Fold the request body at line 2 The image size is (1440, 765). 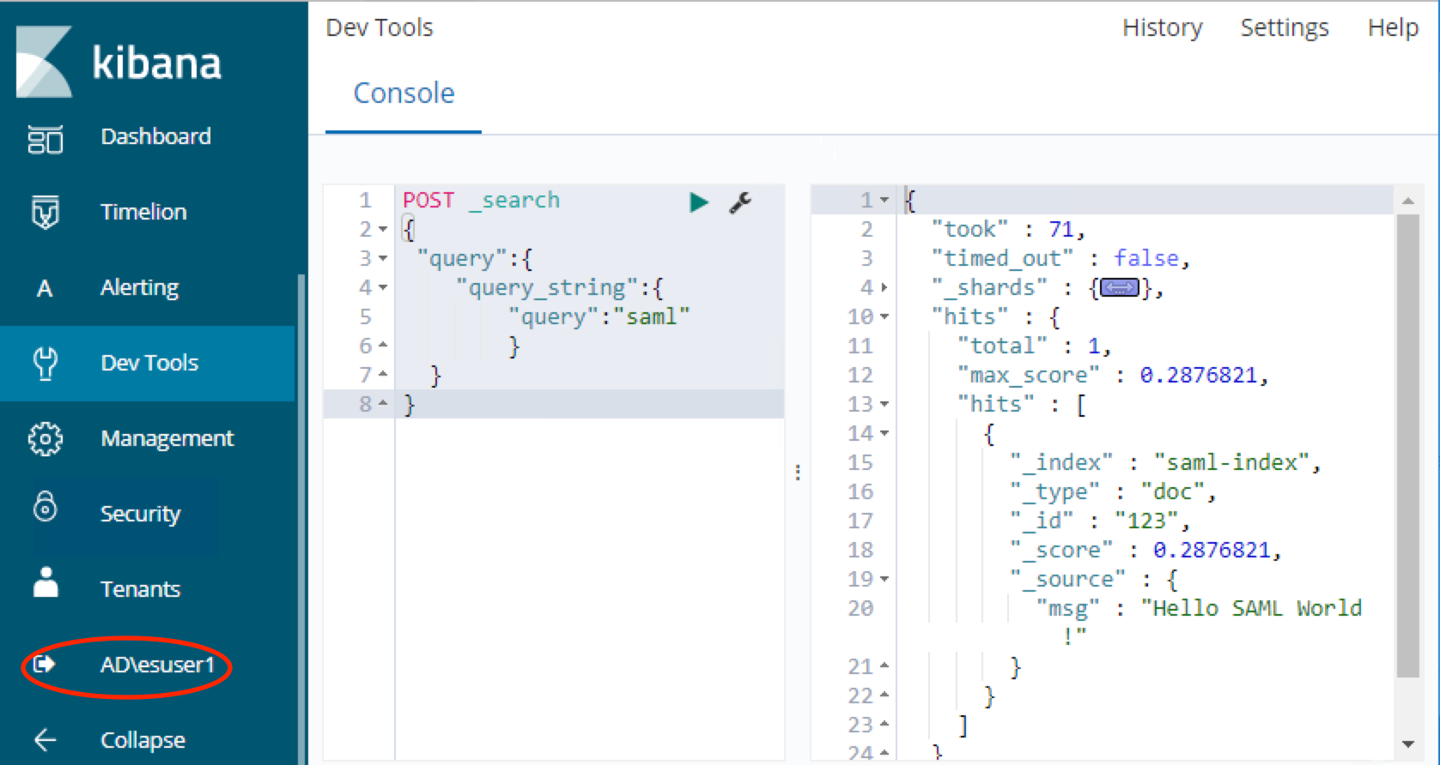(x=383, y=230)
